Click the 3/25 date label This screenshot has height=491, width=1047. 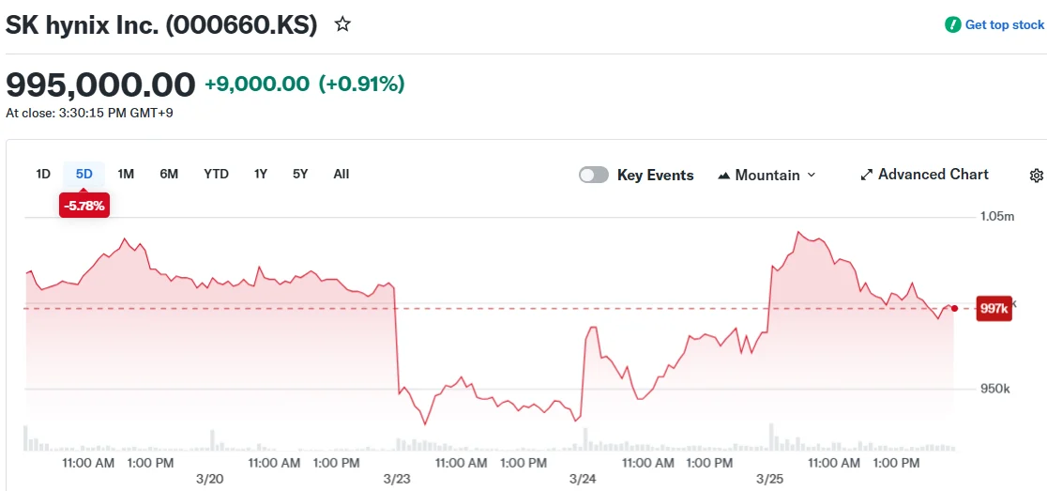(x=770, y=479)
